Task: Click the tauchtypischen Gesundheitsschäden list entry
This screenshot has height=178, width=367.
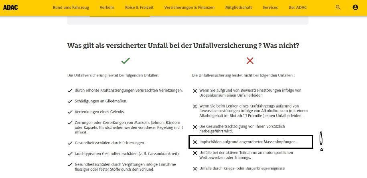Action: pos(127,154)
